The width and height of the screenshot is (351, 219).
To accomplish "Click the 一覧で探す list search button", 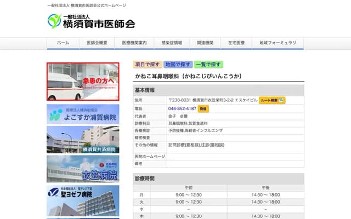I will pyautogui.click(x=208, y=65).
